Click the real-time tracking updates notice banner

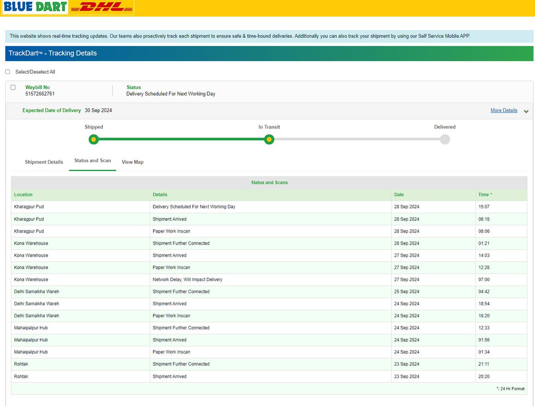(x=269, y=36)
